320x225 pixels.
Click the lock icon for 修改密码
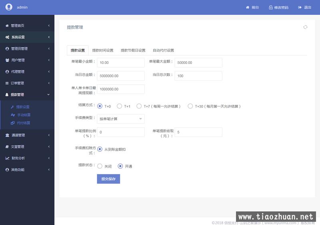pos(271,8)
